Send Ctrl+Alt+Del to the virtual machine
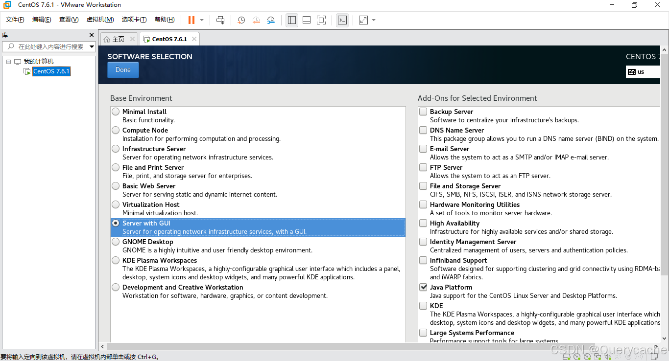The image size is (669, 361). point(220,20)
